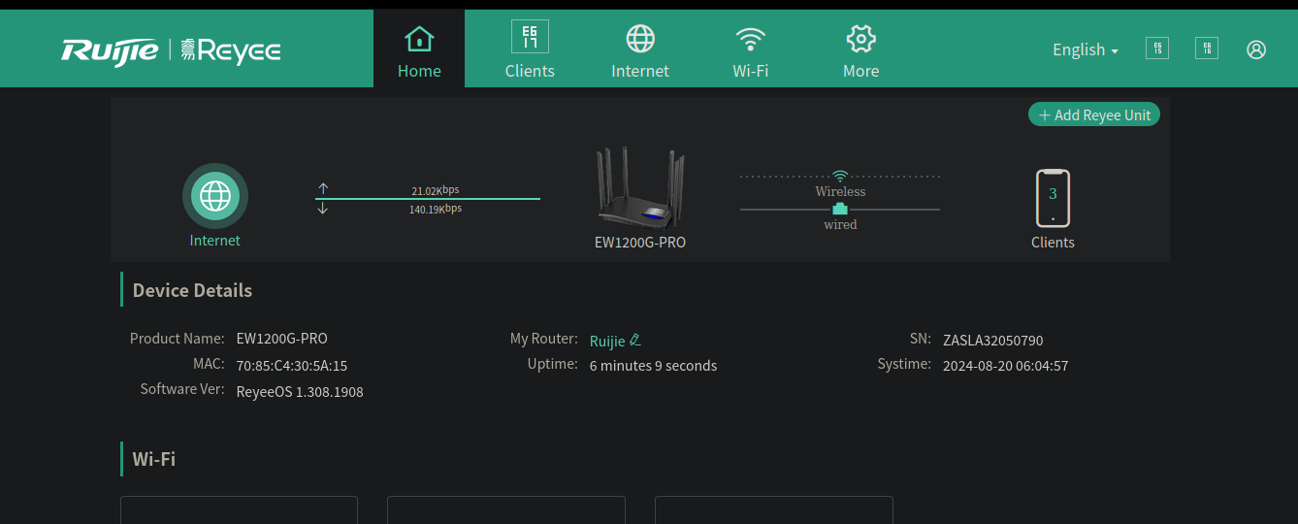Click software version ReyeeOS 1.308.1908
The height and width of the screenshot is (524, 1298).
[x=300, y=392]
